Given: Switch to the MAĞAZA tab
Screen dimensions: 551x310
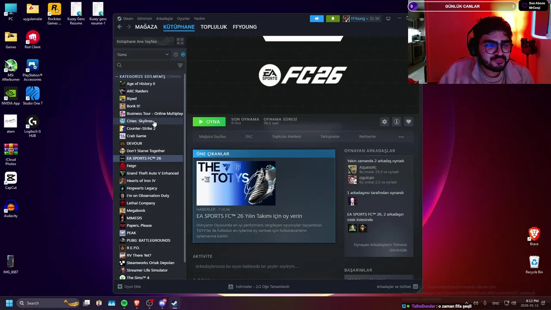Looking at the screenshot, I should pyautogui.click(x=146, y=27).
